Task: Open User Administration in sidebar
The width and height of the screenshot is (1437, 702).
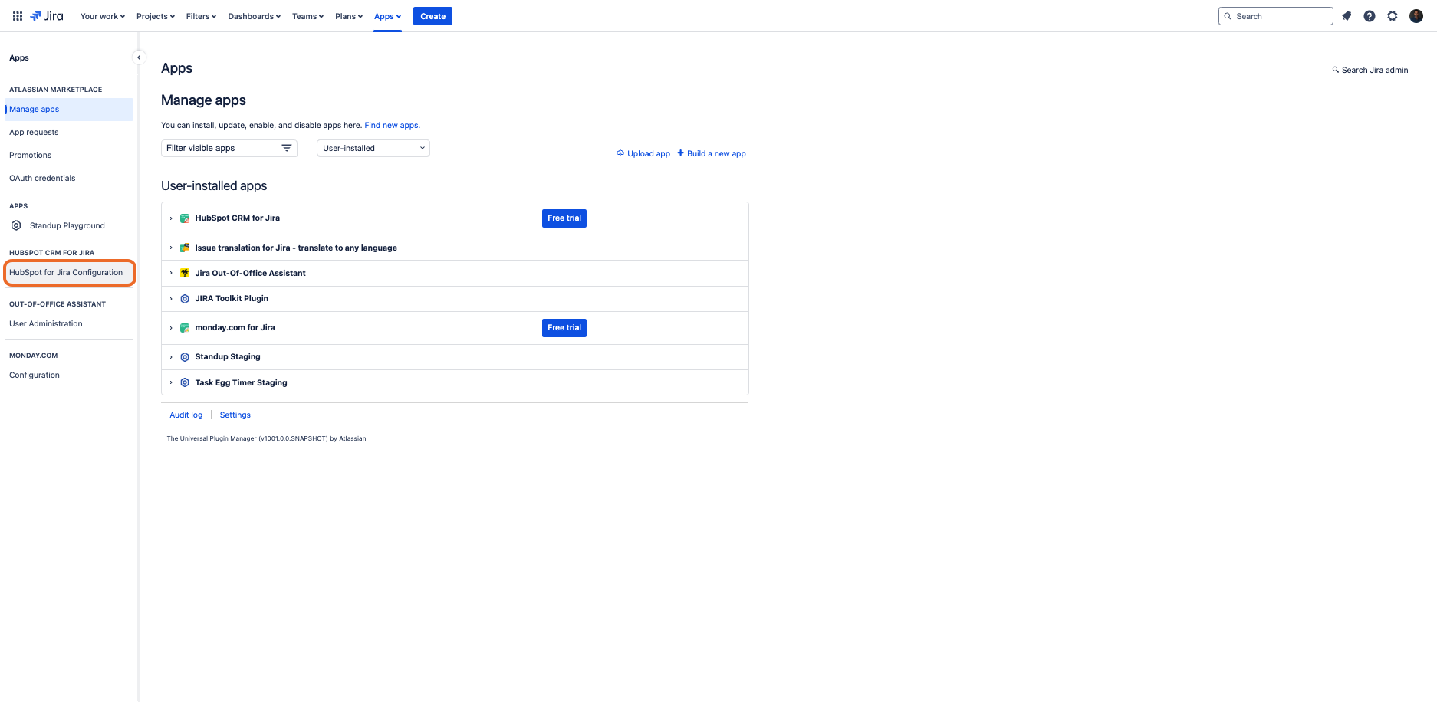Action: pos(46,323)
